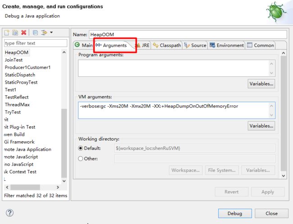Viewport: 293px width, 224px height.
Task: Click horizontal scrollbar left arrow in list
Action: (x=7, y=187)
